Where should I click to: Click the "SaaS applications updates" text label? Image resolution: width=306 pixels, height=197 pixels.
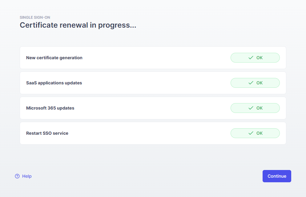(54, 83)
